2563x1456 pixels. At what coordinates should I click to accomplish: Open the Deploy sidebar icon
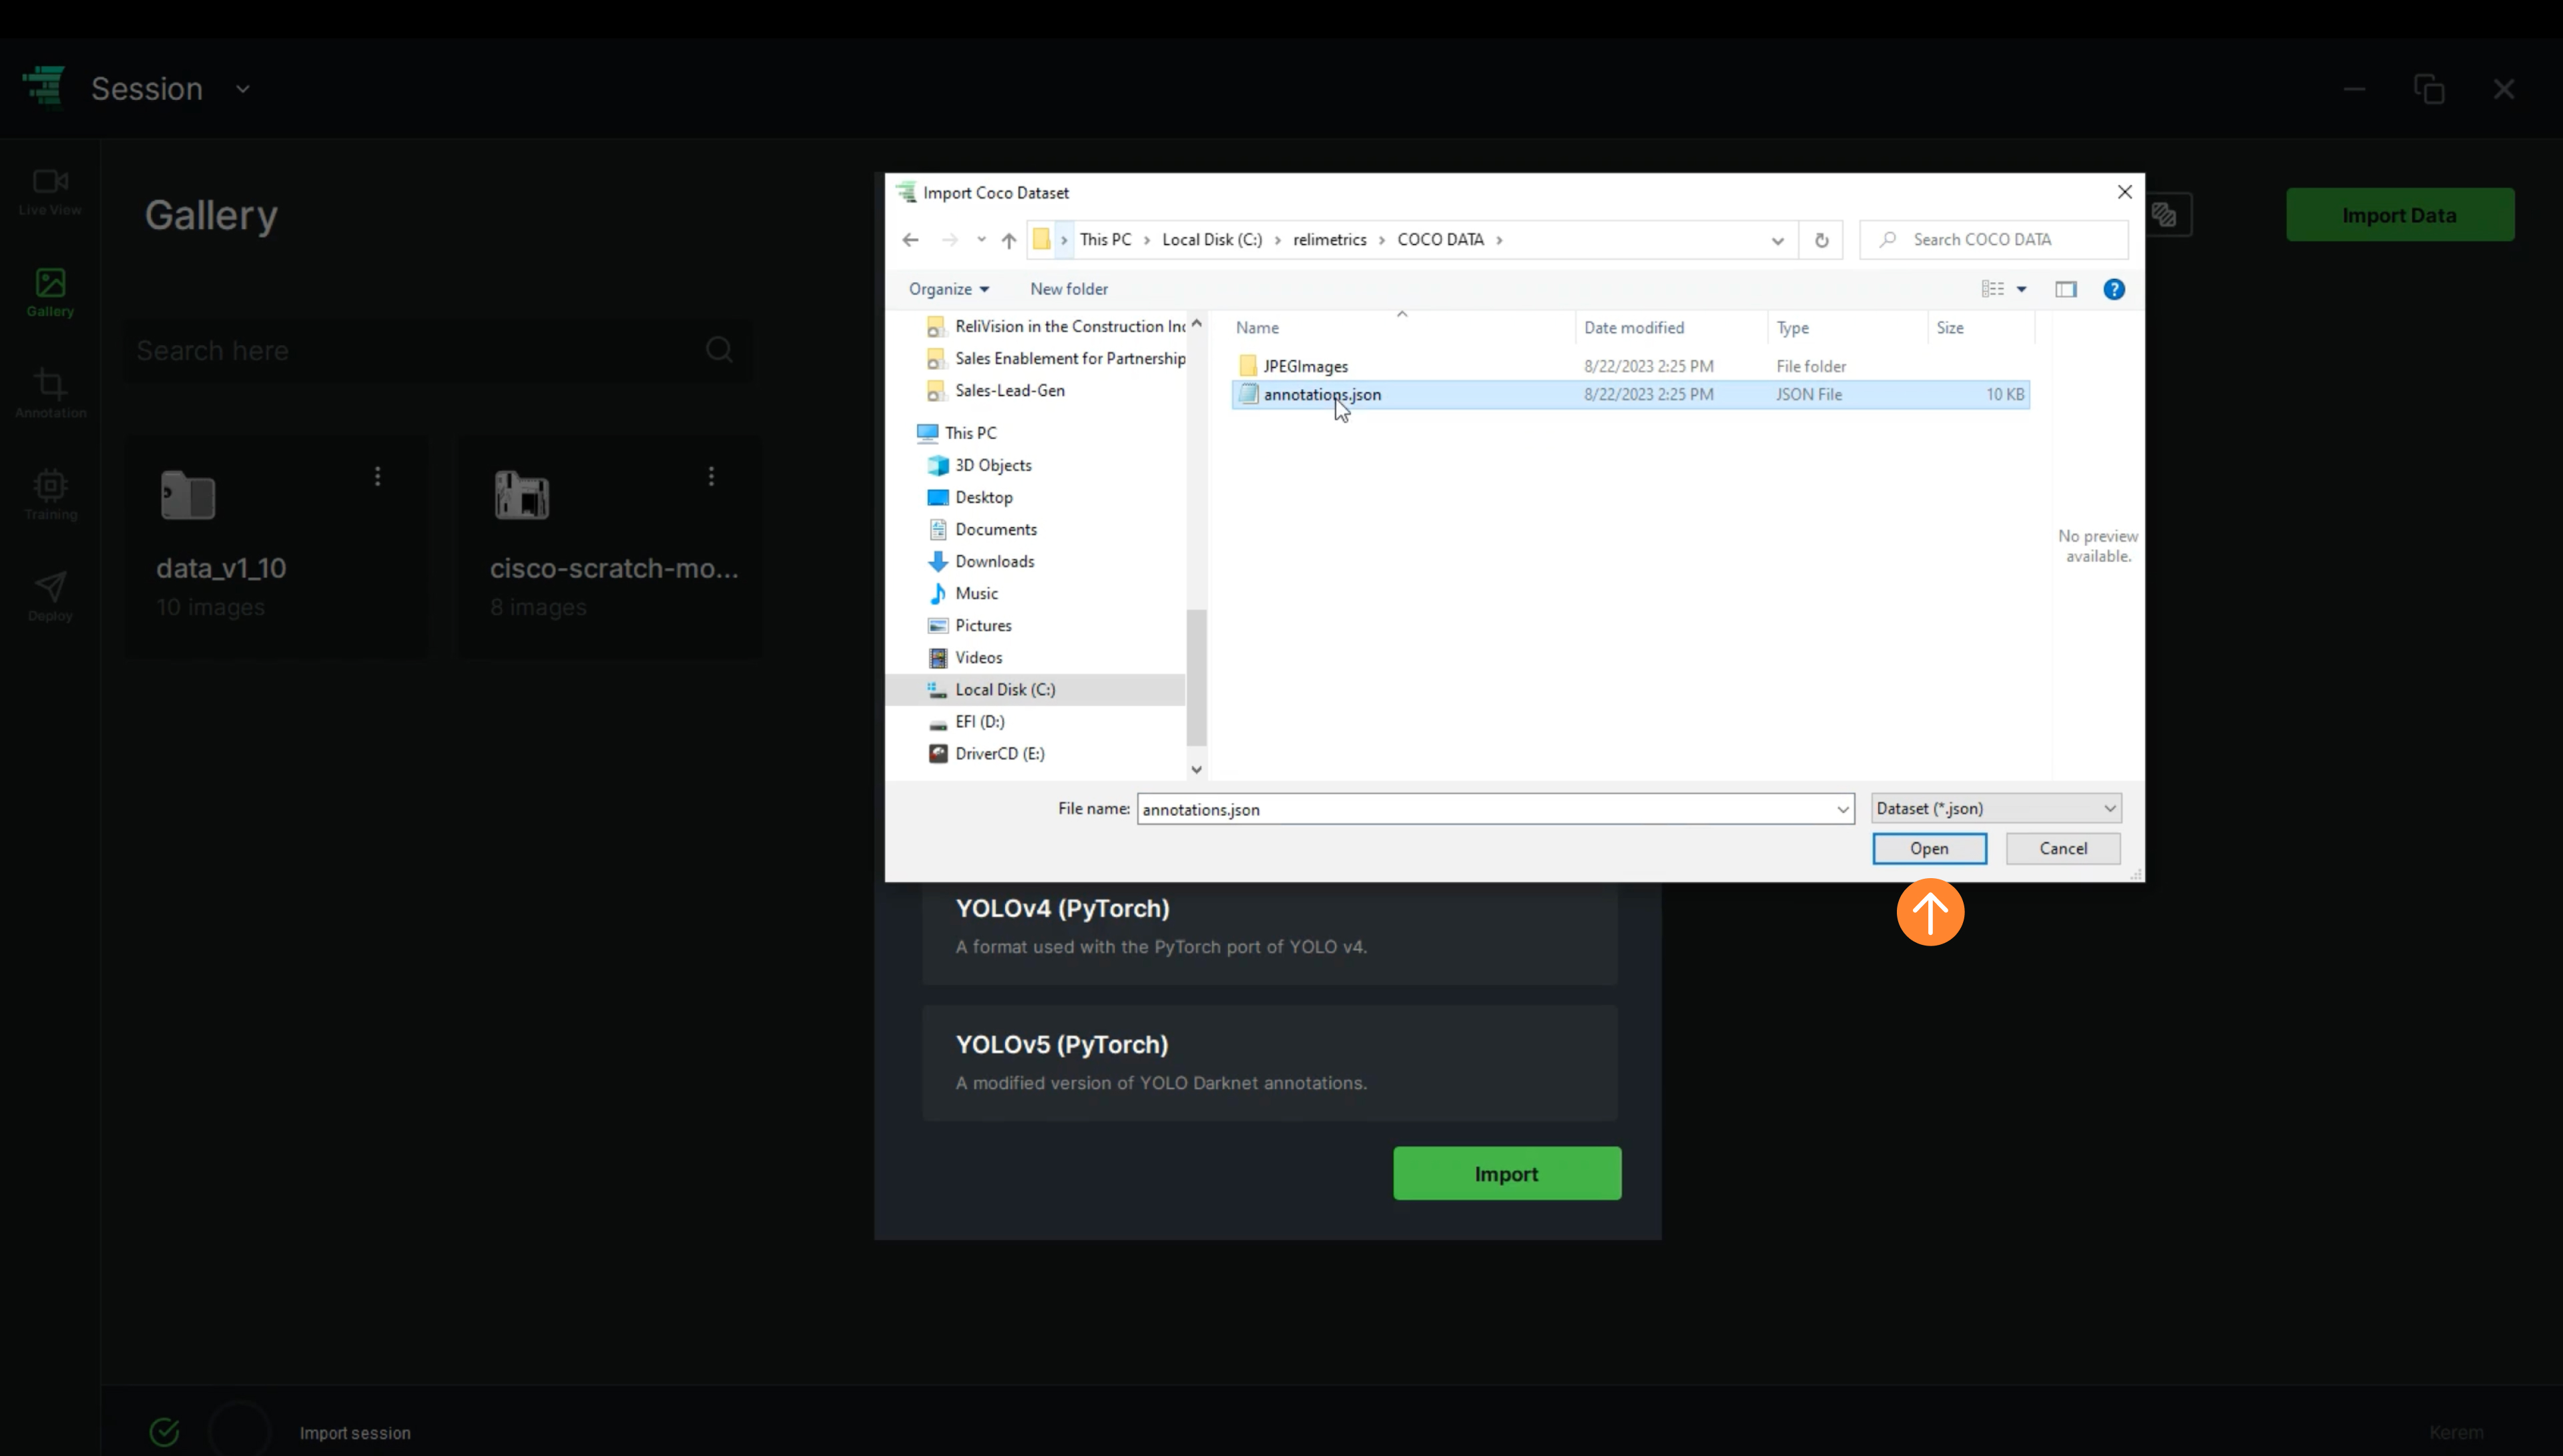pyautogui.click(x=50, y=597)
